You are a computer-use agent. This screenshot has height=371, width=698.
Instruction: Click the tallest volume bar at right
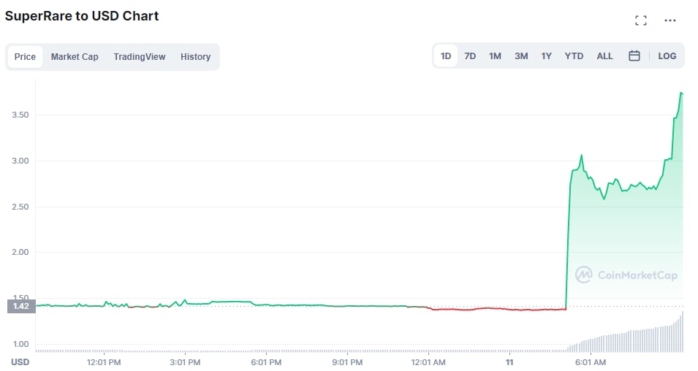pyautogui.click(x=682, y=333)
